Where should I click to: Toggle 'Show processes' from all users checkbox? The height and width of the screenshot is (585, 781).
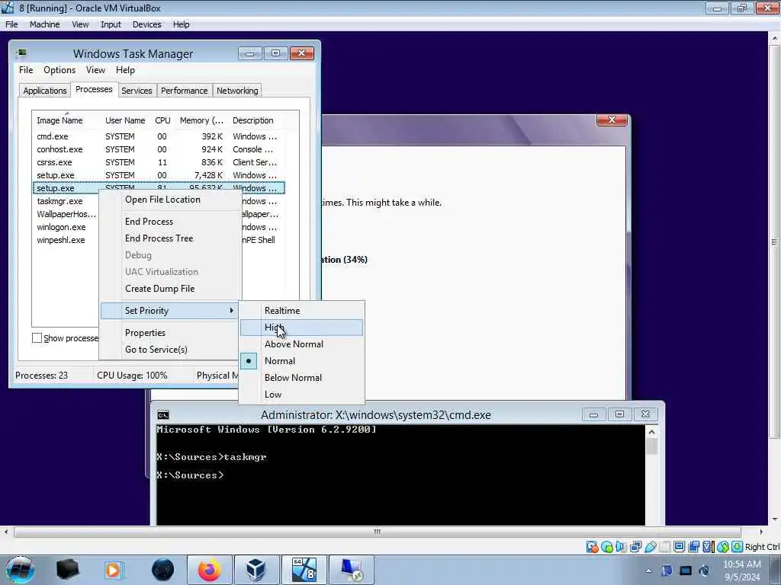point(37,337)
